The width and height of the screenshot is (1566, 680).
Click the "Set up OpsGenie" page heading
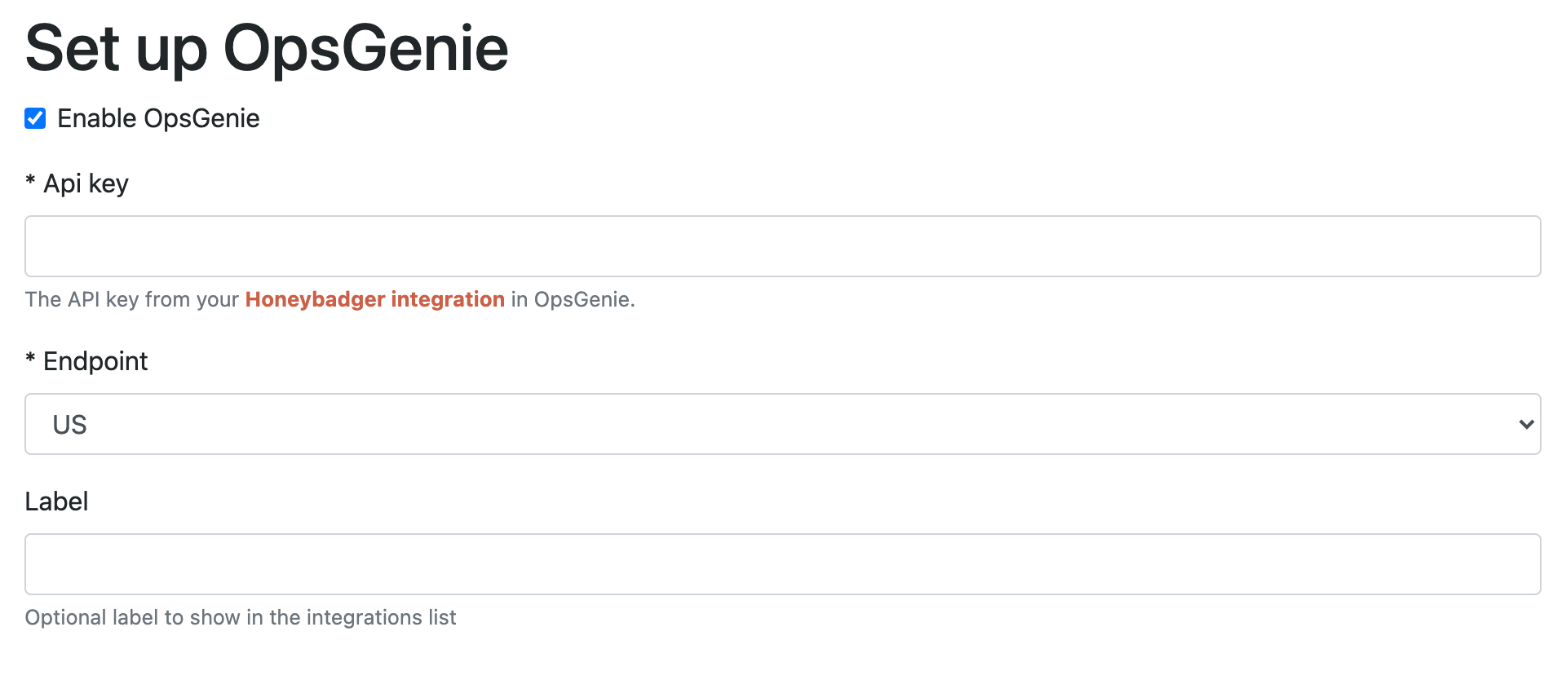pos(267,49)
